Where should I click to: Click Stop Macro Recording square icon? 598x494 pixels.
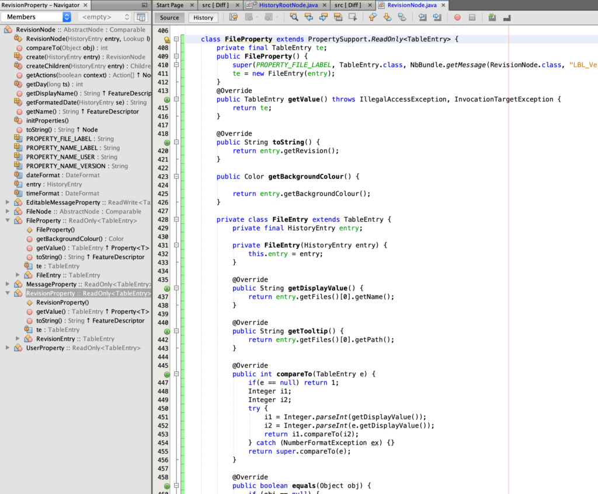472,17
